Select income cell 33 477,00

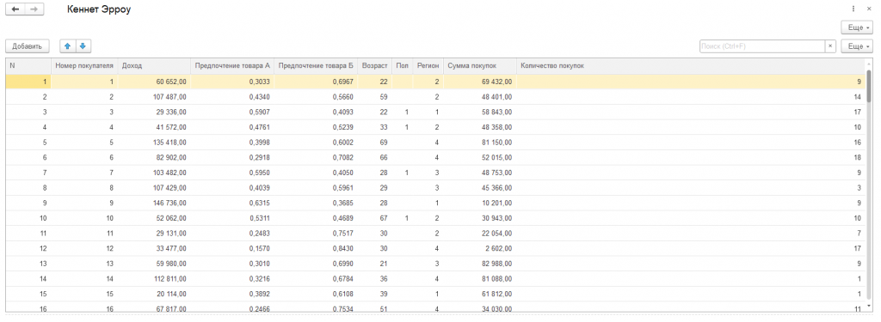click(x=155, y=248)
